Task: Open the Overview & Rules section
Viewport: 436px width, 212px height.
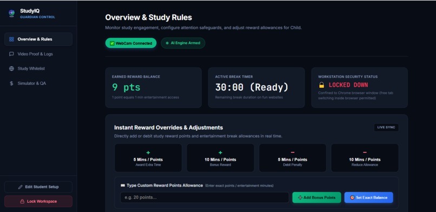Action: [x=38, y=39]
